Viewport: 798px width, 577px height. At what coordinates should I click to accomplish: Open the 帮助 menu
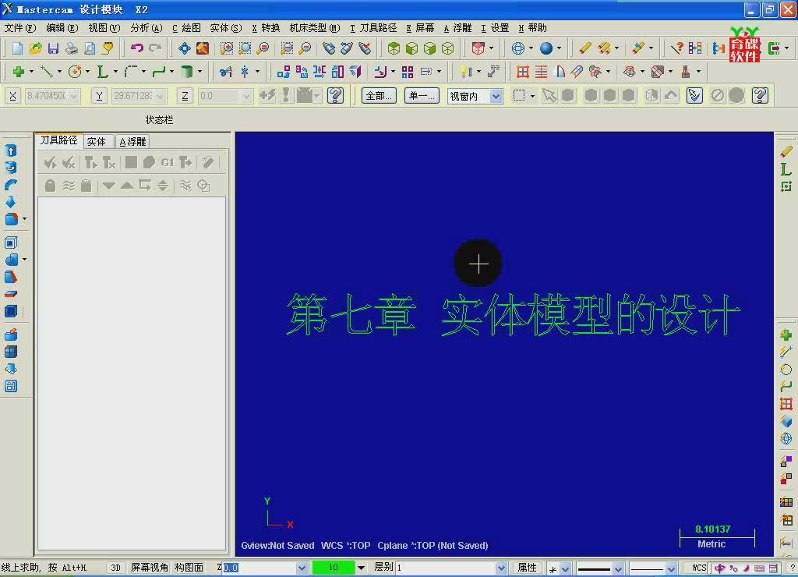(532, 28)
